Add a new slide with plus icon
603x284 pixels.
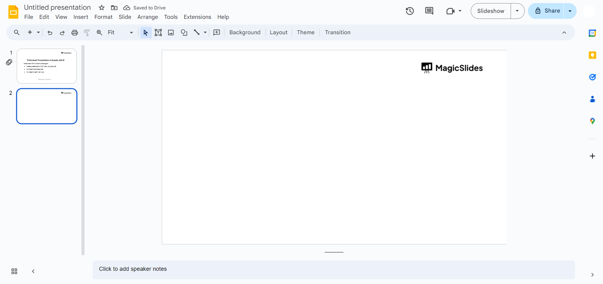pyautogui.click(x=30, y=32)
